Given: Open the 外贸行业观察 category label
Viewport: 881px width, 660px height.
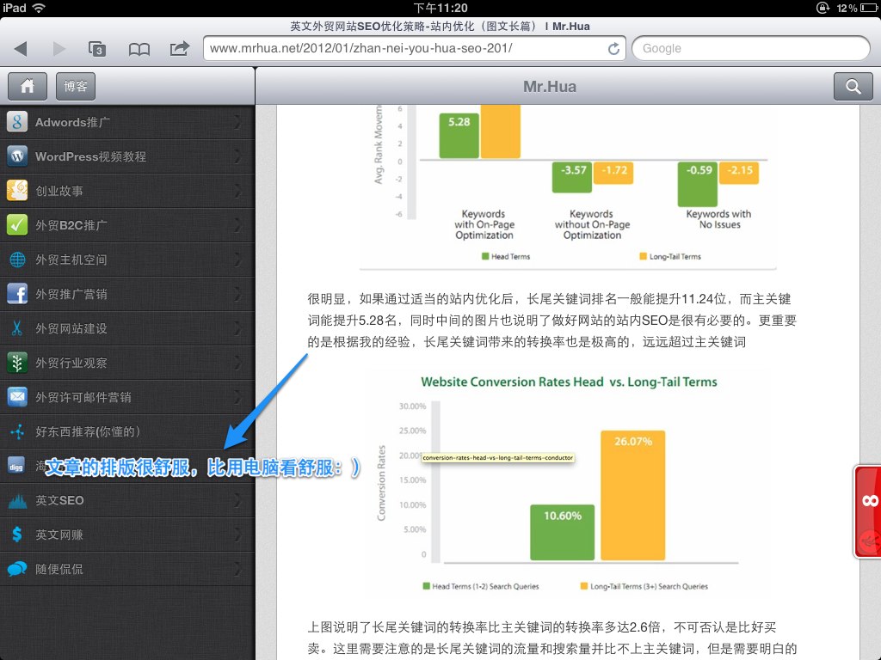Looking at the screenshot, I should coord(71,364).
